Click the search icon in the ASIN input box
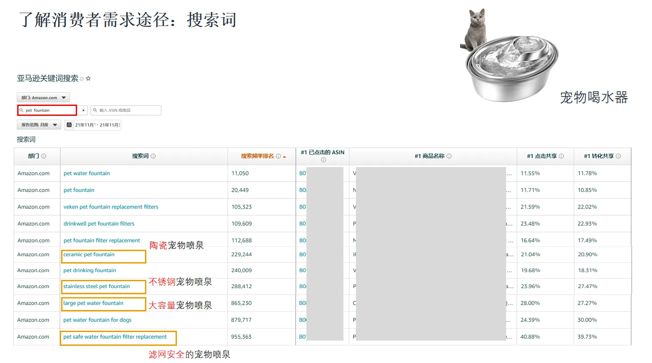Image resolution: width=652 pixels, height=363 pixels. point(95,110)
